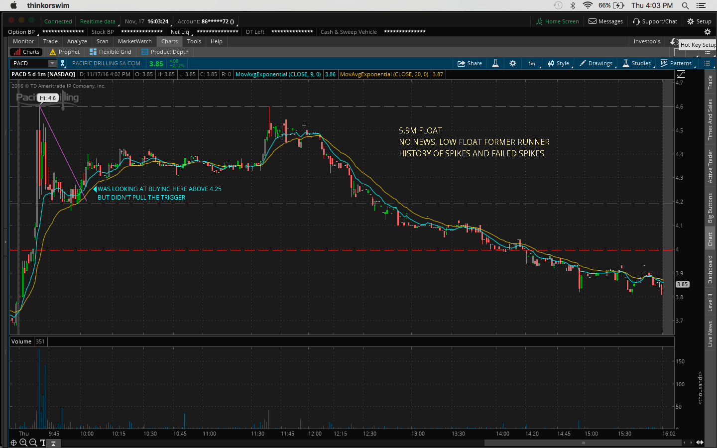Image resolution: width=717 pixels, height=448 pixels.
Task: Toggle the Level II side panel
Action: point(710,302)
